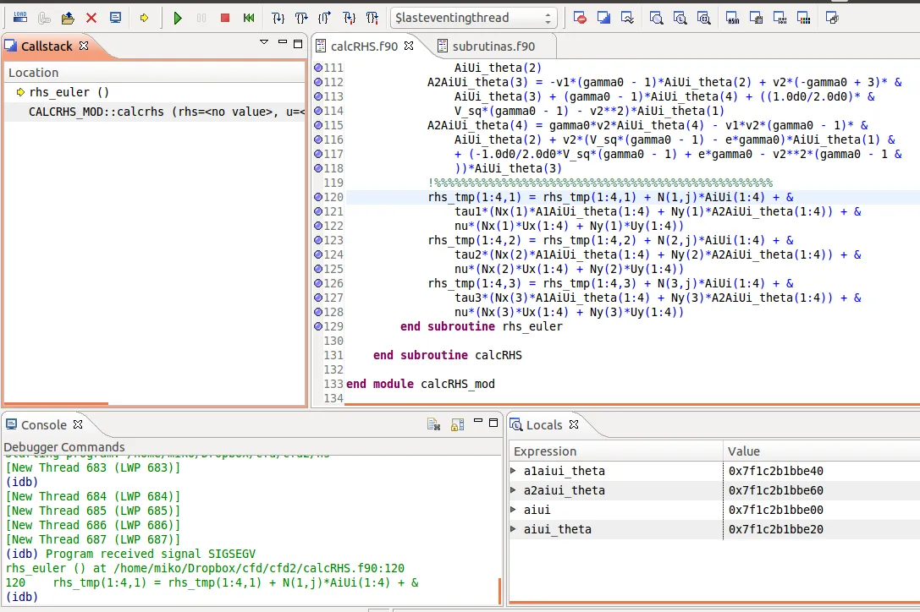Switch to the subrutinas.f90 editor tab
This screenshot has width=920, height=612.
(493, 46)
